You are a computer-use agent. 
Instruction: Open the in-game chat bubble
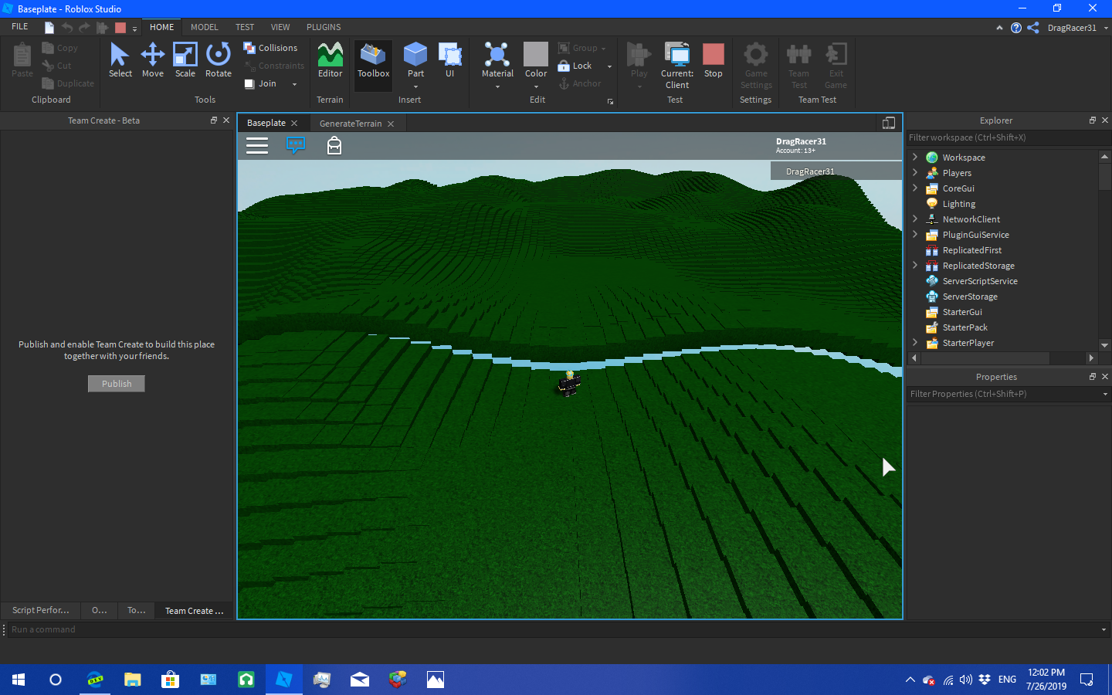point(296,145)
